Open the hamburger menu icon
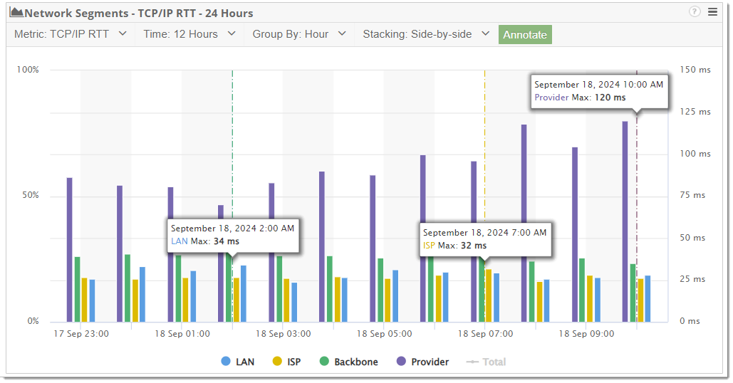This screenshot has height=383, width=733. click(712, 12)
